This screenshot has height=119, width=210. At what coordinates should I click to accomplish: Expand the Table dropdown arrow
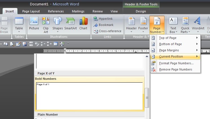19,32
